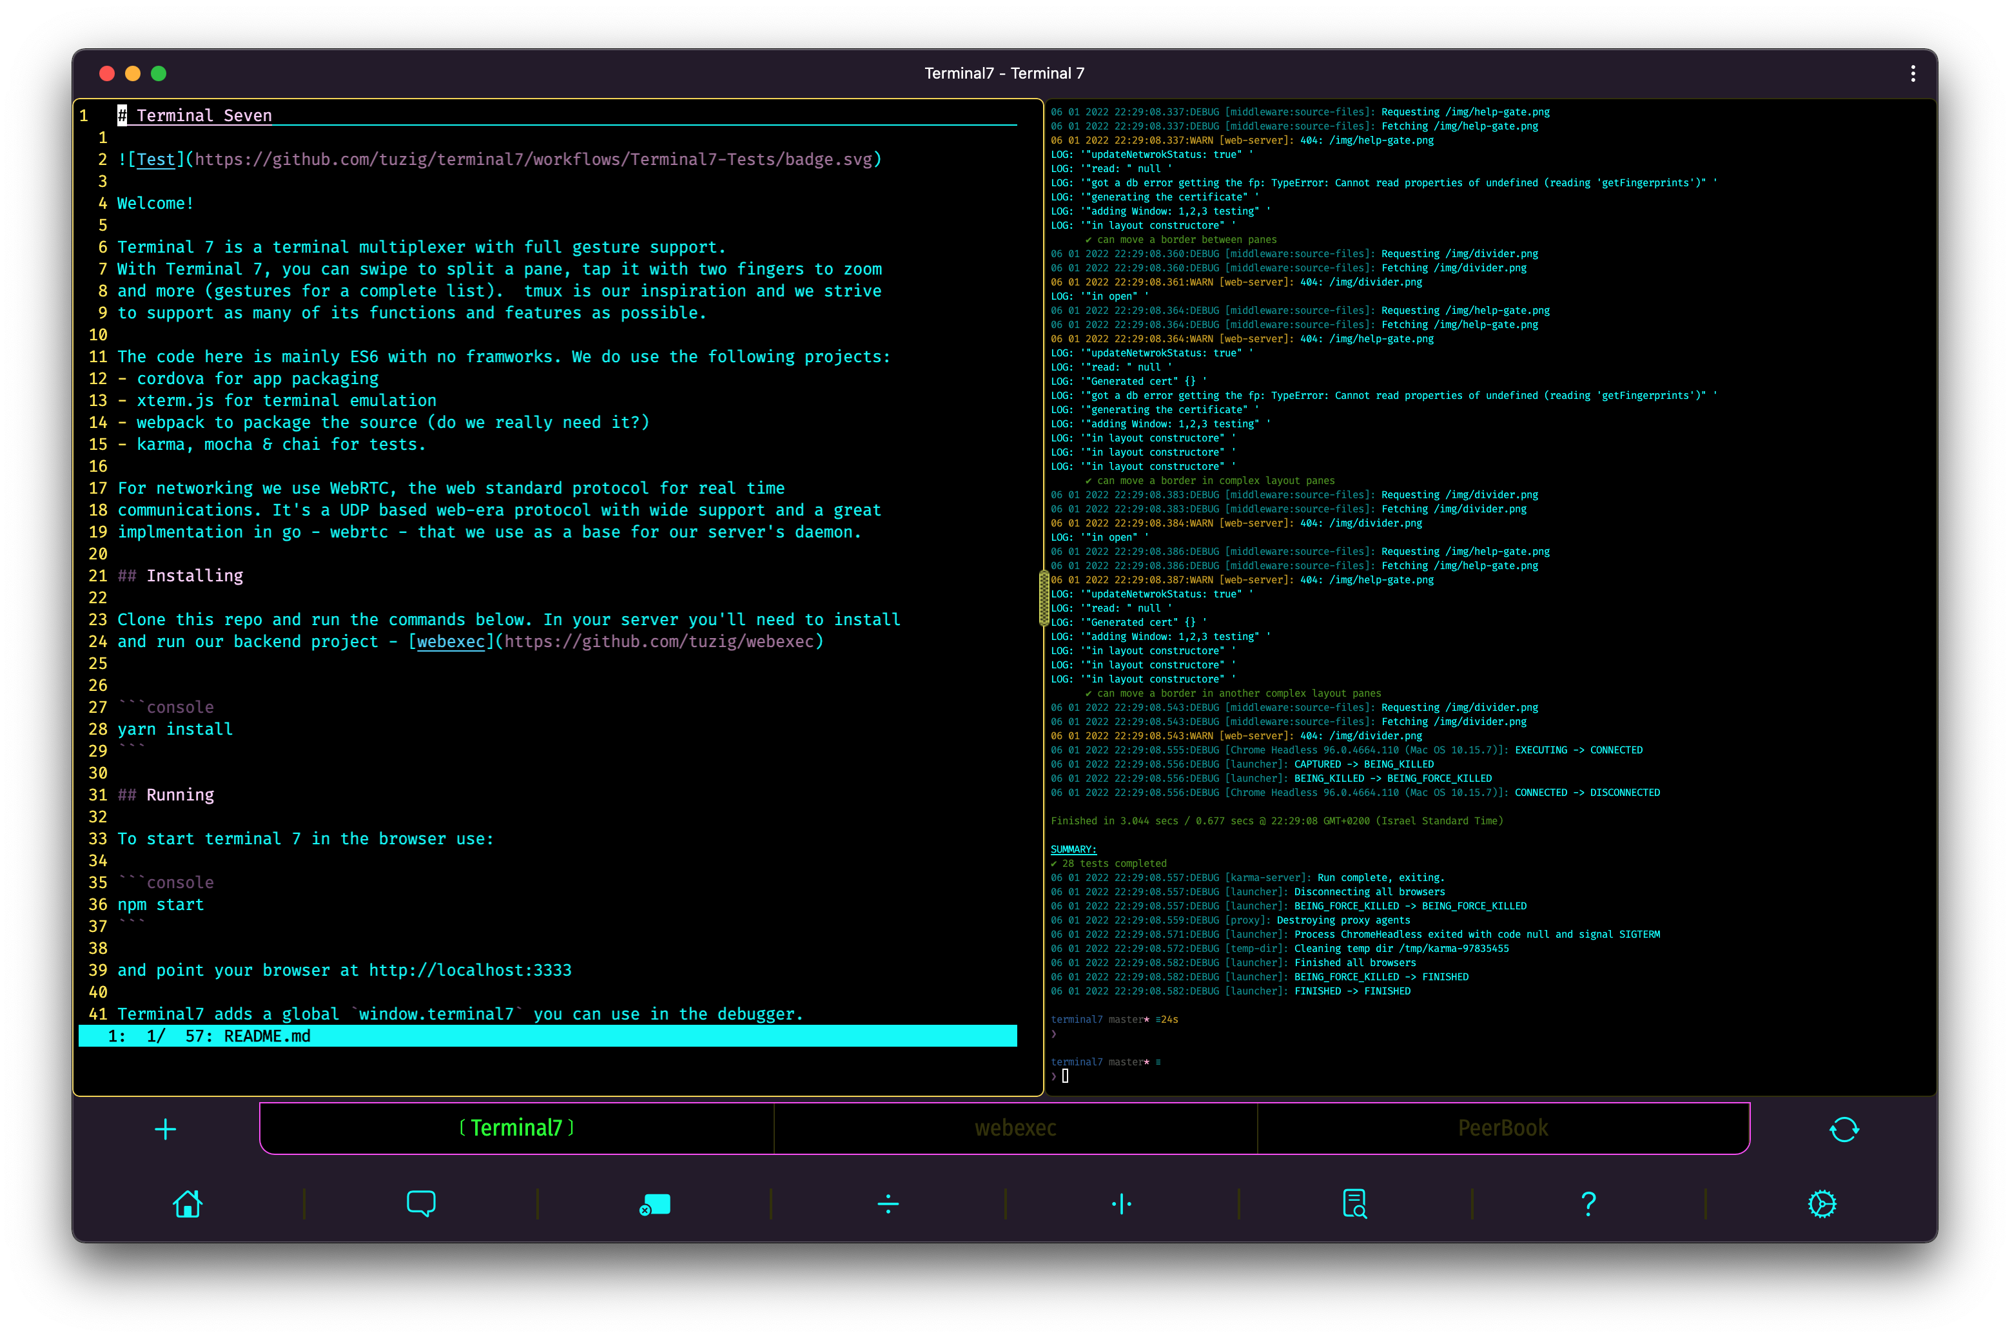Open help with question mark icon
The image size is (2010, 1338).
(x=1588, y=1203)
